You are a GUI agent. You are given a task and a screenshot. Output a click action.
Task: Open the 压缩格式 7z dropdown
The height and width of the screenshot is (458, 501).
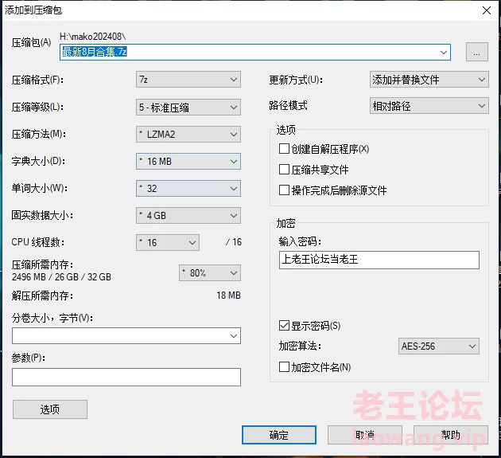click(x=188, y=80)
